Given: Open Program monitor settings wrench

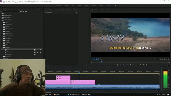Looking at the screenshot, I should (160, 59).
